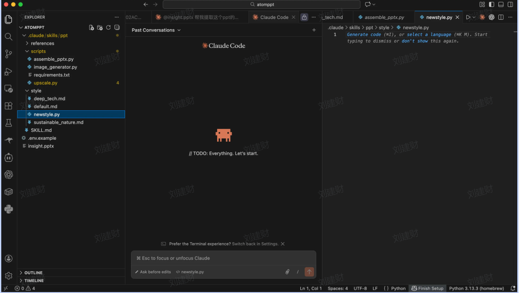Collapse the ATOMPPT root folder
Image resolution: width=519 pixels, height=293 pixels.
[x=21, y=27]
